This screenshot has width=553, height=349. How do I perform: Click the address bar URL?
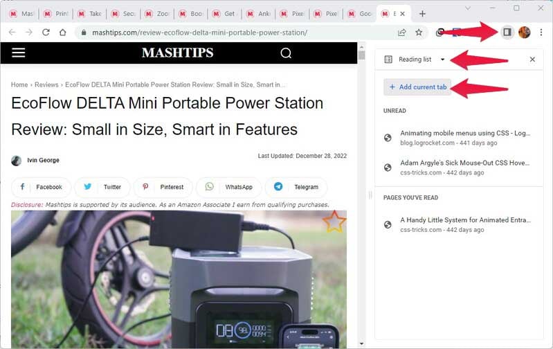[199, 33]
